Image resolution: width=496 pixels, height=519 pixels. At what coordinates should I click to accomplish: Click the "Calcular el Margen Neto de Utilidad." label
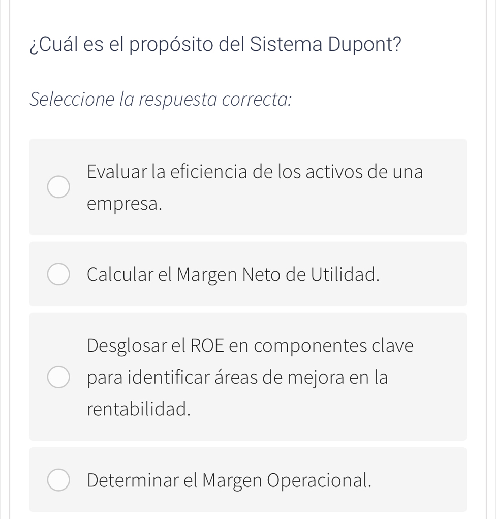point(233,274)
